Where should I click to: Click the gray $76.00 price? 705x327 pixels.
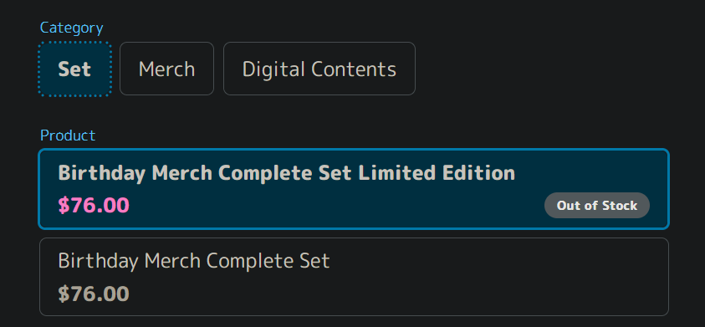(94, 294)
